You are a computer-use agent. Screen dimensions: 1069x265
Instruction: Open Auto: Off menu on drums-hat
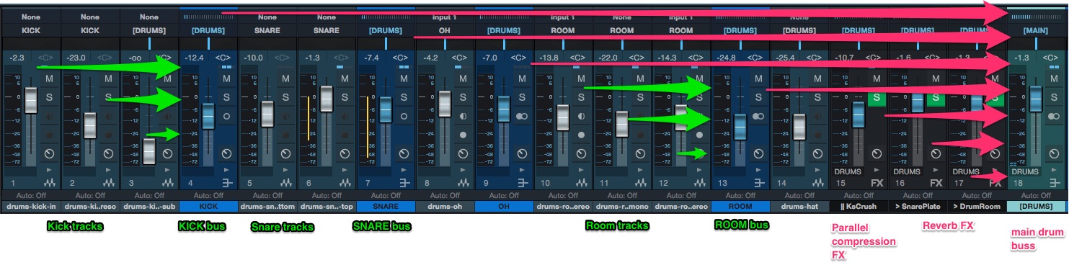tap(799, 195)
